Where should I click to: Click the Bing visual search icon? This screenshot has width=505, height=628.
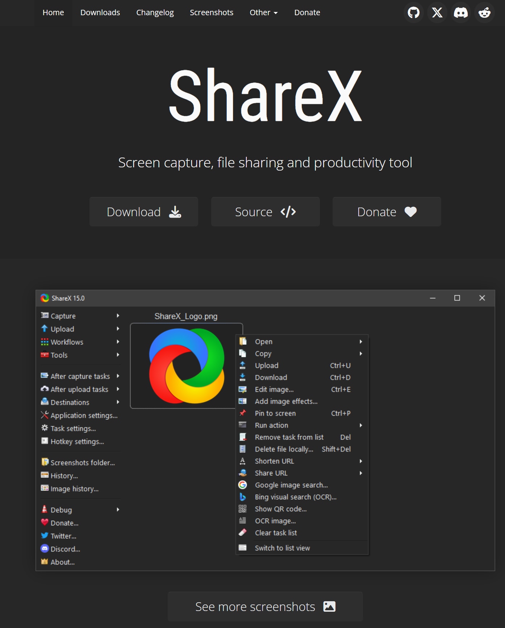[243, 497]
